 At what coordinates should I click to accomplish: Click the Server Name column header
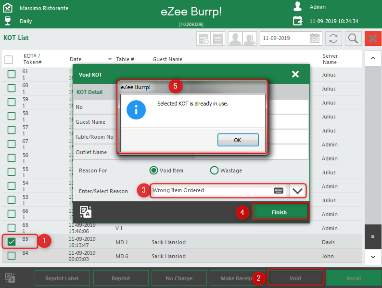330,59
